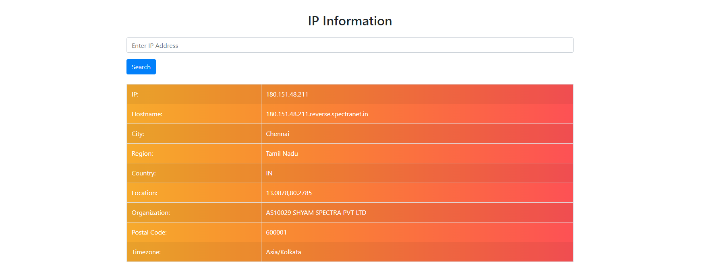Click the Hostname: row label
719x280 pixels.
click(147, 114)
